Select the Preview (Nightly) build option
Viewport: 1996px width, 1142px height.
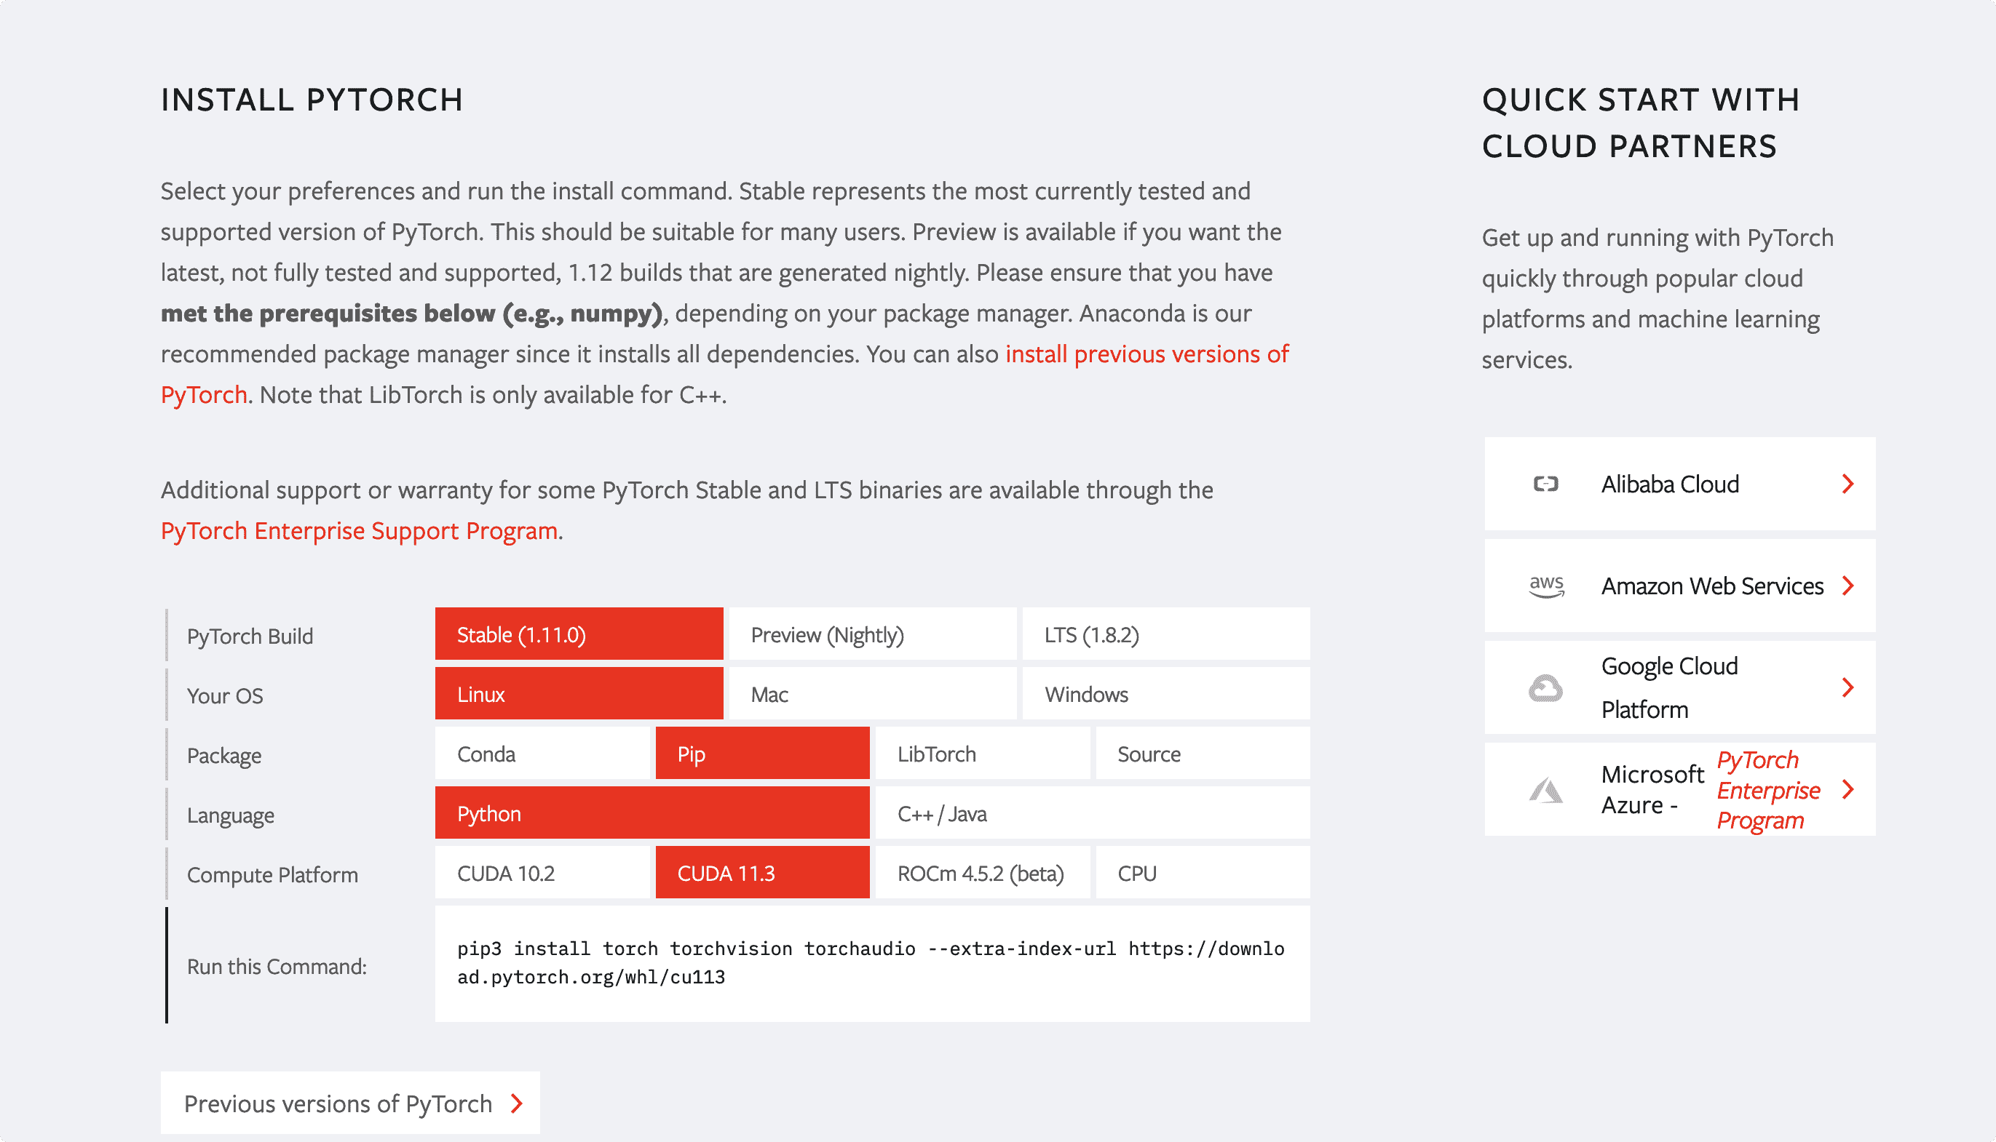(x=872, y=634)
